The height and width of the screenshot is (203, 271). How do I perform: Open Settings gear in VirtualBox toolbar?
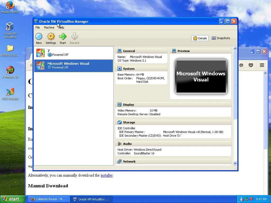(x=51, y=36)
